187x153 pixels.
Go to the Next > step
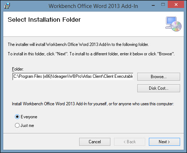(164, 142)
